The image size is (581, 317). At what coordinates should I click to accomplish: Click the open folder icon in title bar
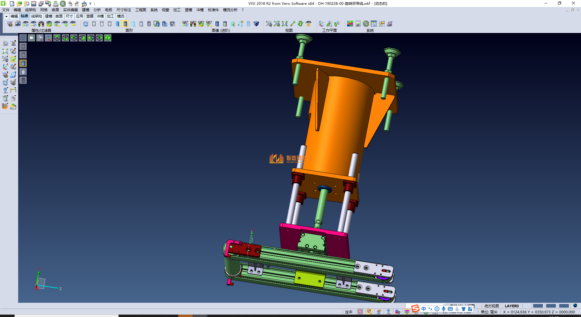pyautogui.click(x=19, y=4)
